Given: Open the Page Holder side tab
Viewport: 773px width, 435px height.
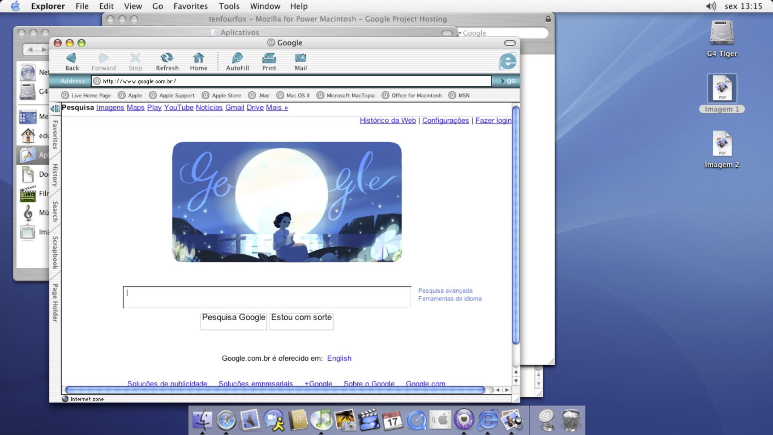Looking at the screenshot, I should click(x=55, y=303).
